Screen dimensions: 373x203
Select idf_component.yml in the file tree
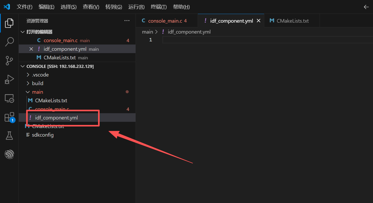point(77,118)
